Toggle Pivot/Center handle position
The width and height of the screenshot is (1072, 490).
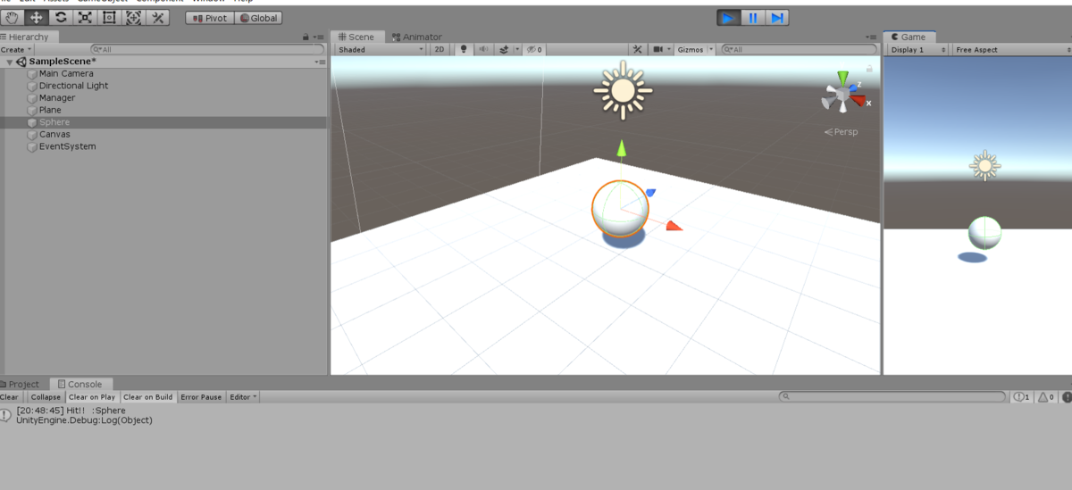click(x=210, y=18)
